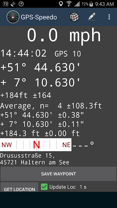Click the GET LOCATION button
Screen dimensions: 117x208
click(x=19, y=187)
